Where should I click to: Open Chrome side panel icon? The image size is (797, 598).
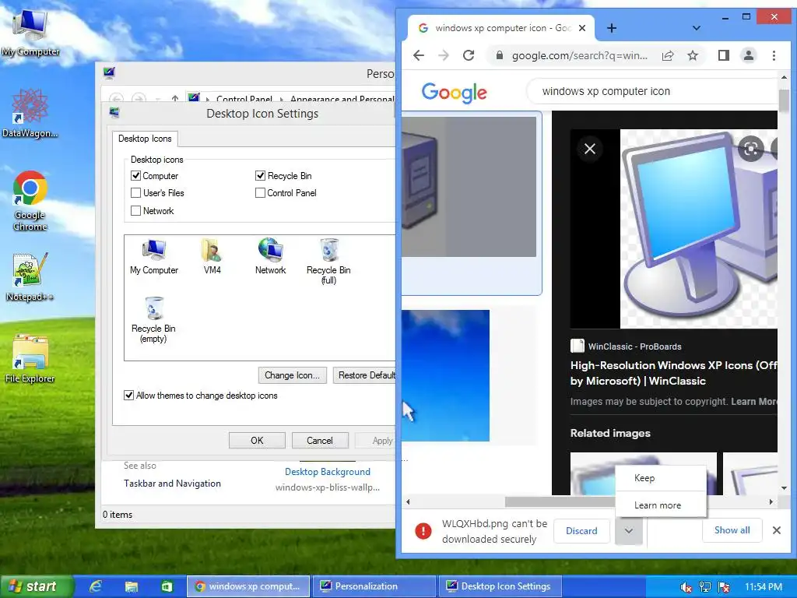click(724, 55)
